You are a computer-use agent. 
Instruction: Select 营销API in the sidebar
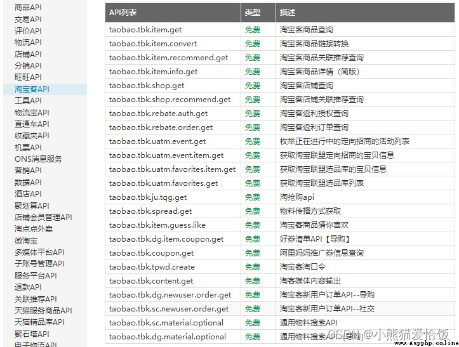point(28,171)
